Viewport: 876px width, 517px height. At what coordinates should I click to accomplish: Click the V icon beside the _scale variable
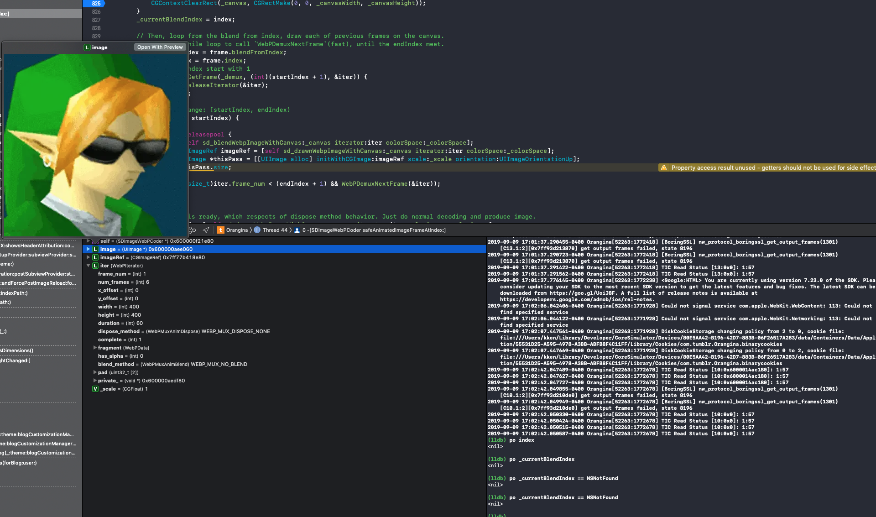pos(95,389)
